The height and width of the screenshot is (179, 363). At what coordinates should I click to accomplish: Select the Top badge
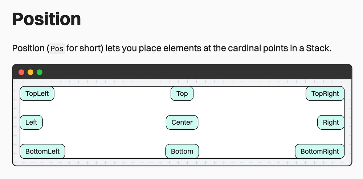[x=182, y=93]
